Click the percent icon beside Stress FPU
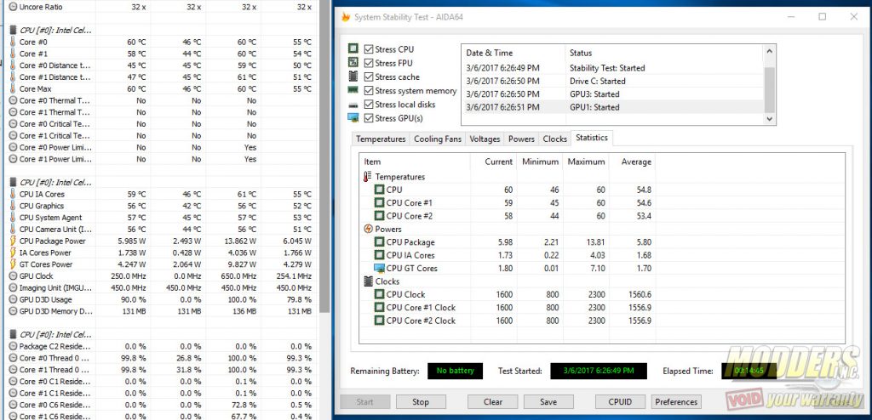 pos(353,63)
